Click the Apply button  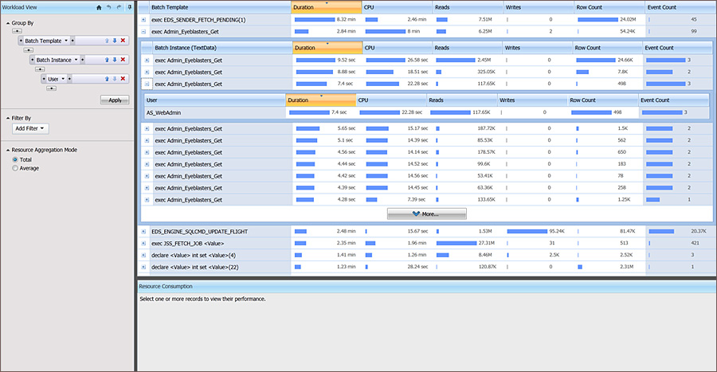tap(115, 100)
